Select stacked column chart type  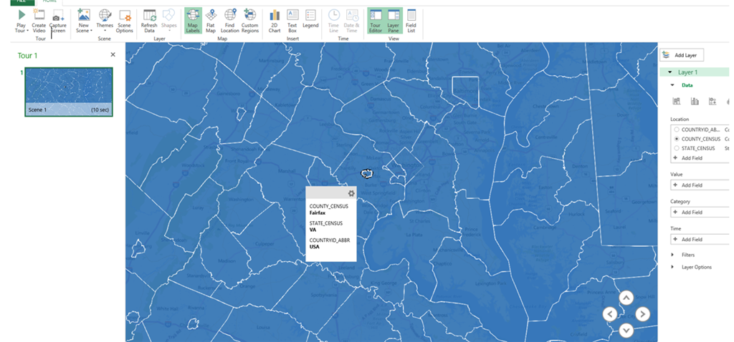(676, 101)
